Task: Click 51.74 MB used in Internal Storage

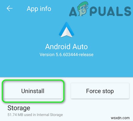Action: pos(35,115)
